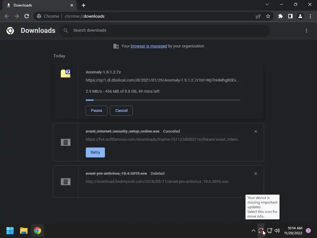This screenshot has height=238, width=317.
Task: Pause the Anomaly download
Action: click(97, 111)
